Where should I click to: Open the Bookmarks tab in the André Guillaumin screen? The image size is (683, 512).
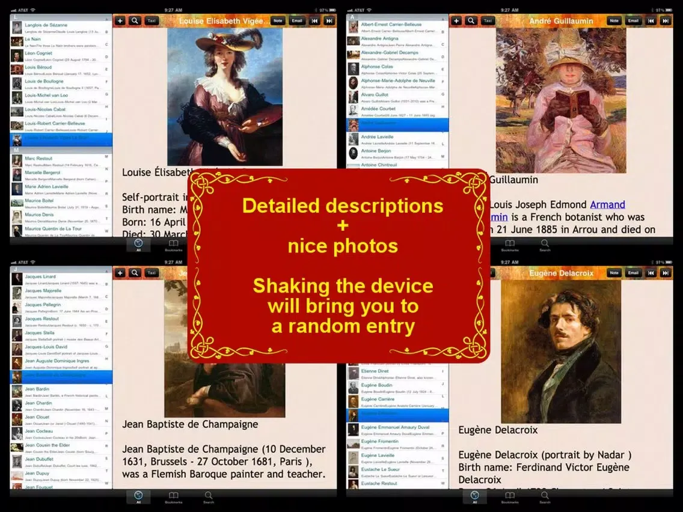pyautogui.click(x=510, y=245)
